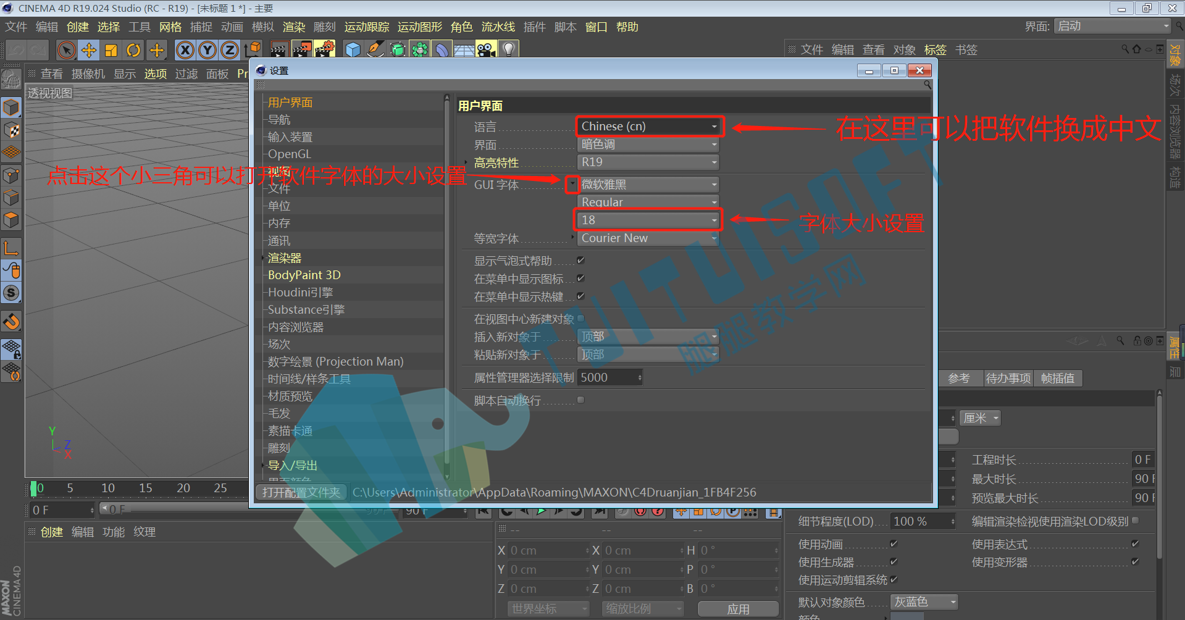
Task: Click the 细节程度(LOD) 100 % field
Action: (x=923, y=521)
